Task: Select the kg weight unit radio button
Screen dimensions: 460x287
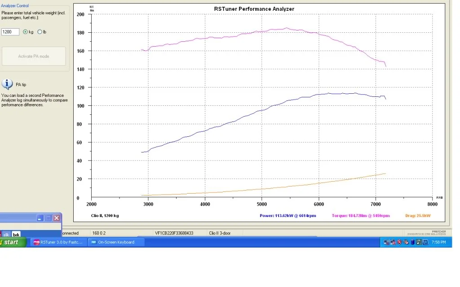Action: coord(25,32)
